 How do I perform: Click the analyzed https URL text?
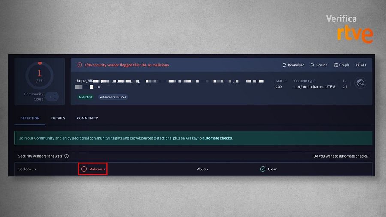click(170, 84)
